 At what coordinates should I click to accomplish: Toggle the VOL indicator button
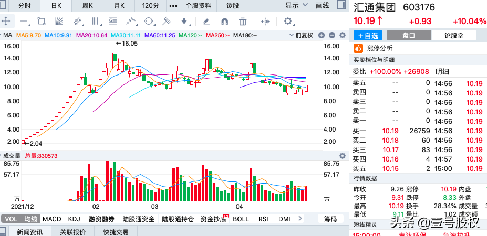point(11,219)
